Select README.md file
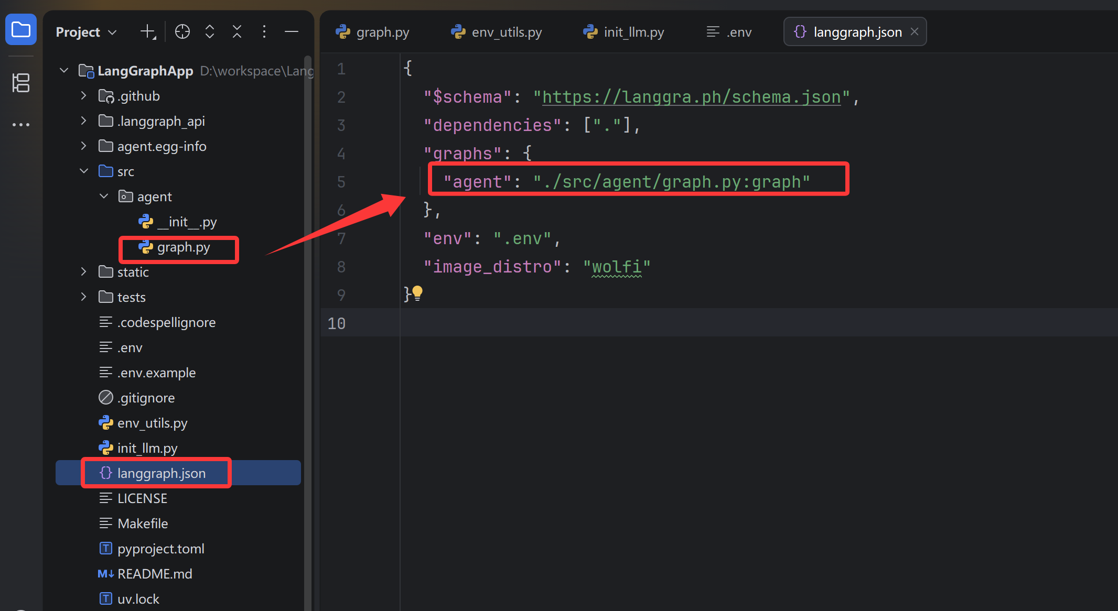 click(178, 574)
